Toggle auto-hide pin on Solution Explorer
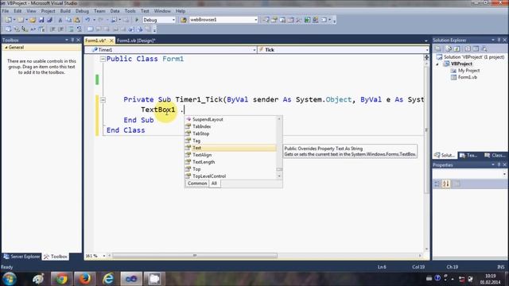The image size is (509, 286). point(499,40)
